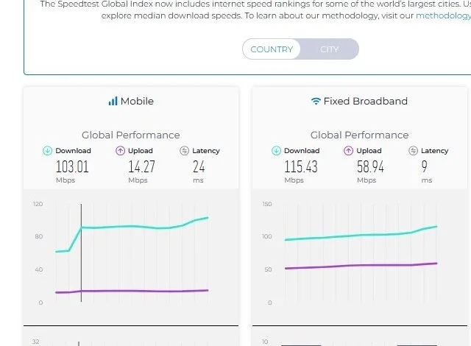This screenshot has height=346, width=471.
Task: Click the Fixed Broadband wifi icon
Action: 316,101
